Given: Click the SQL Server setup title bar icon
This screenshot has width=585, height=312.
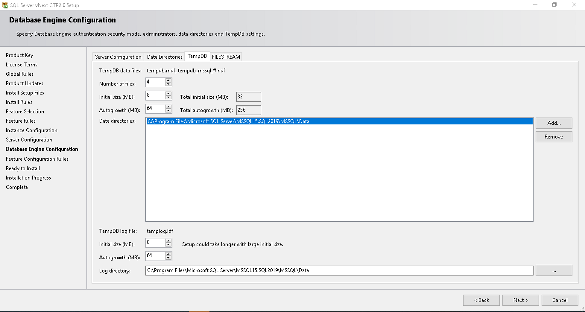Looking at the screenshot, I should pos(5,5).
